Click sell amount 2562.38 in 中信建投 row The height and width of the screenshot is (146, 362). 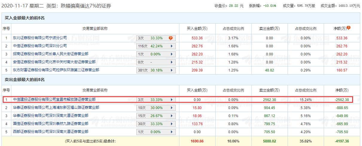click(269, 100)
